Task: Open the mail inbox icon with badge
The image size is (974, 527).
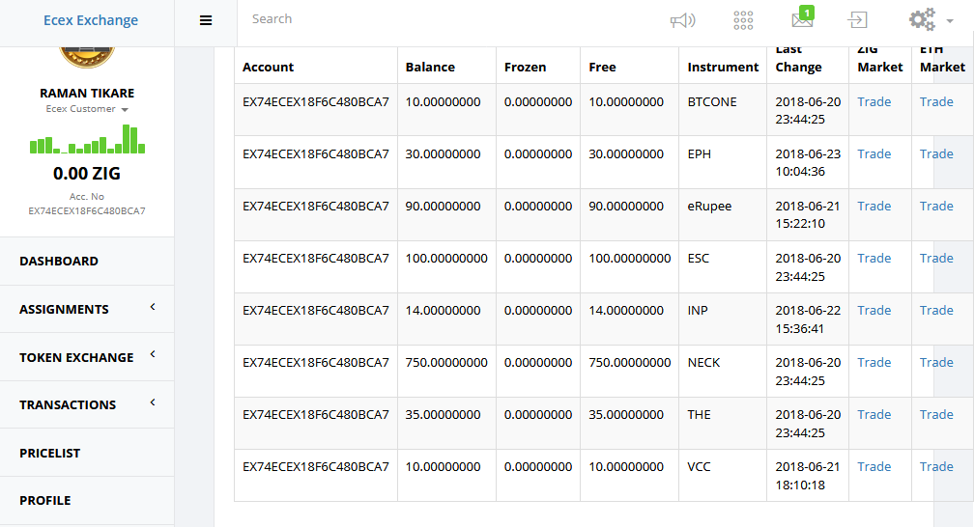Action: tap(803, 17)
